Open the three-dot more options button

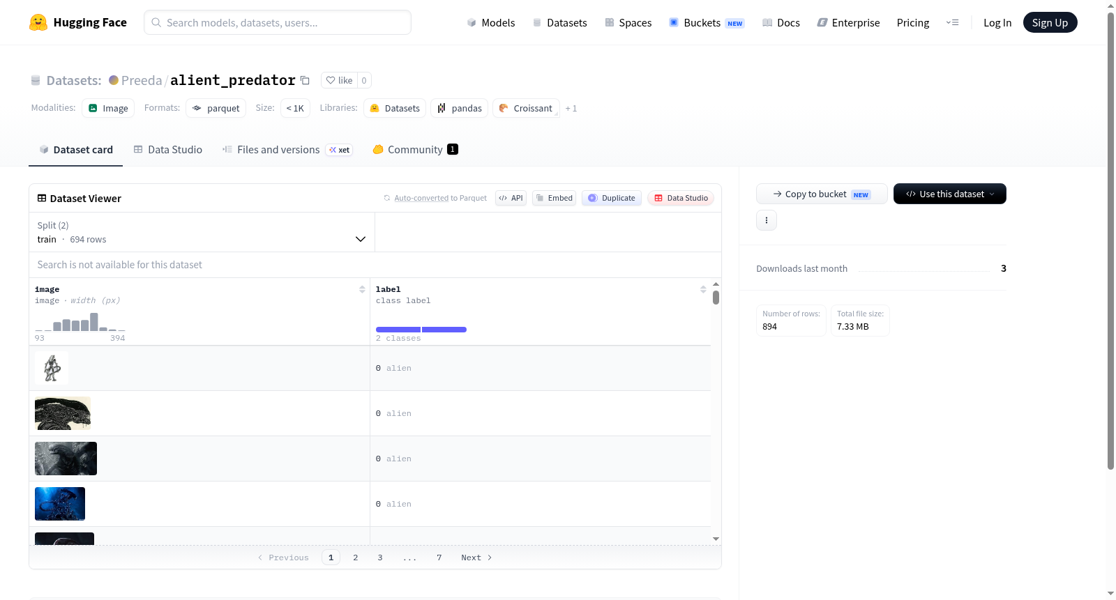[767, 220]
